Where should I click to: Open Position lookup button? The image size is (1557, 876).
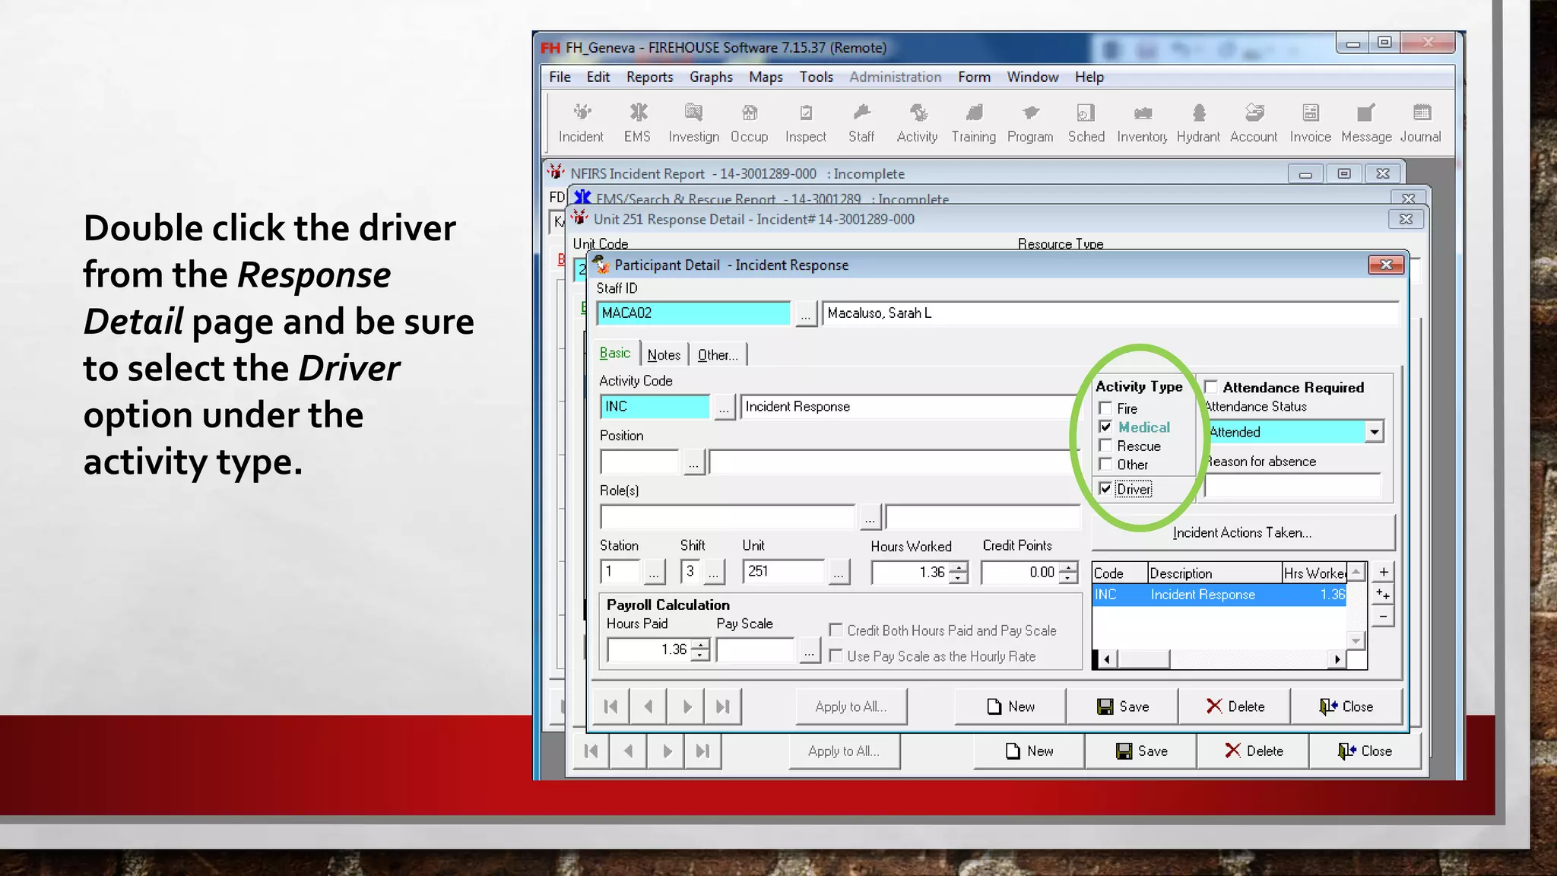click(693, 463)
